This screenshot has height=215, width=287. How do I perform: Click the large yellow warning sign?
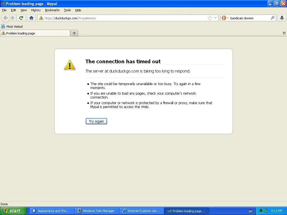tap(70, 65)
